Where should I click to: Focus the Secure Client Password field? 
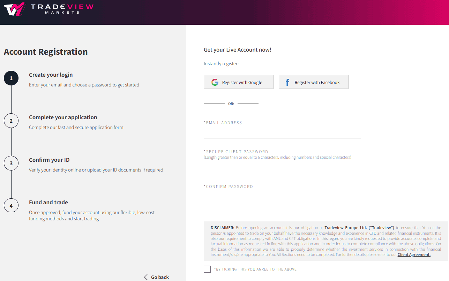(282, 168)
